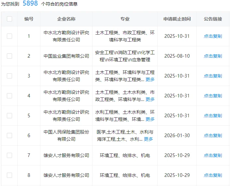Click the 企业名称 column header

(x=66, y=19)
